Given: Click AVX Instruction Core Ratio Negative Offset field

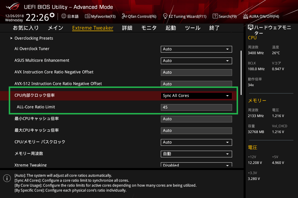Looking at the screenshot, I should click(196, 72).
